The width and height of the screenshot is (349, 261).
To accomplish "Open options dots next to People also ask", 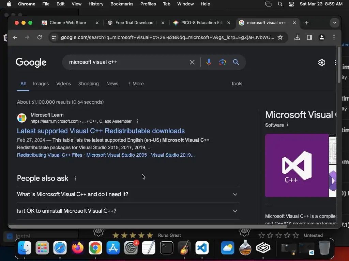I will tap(75, 178).
